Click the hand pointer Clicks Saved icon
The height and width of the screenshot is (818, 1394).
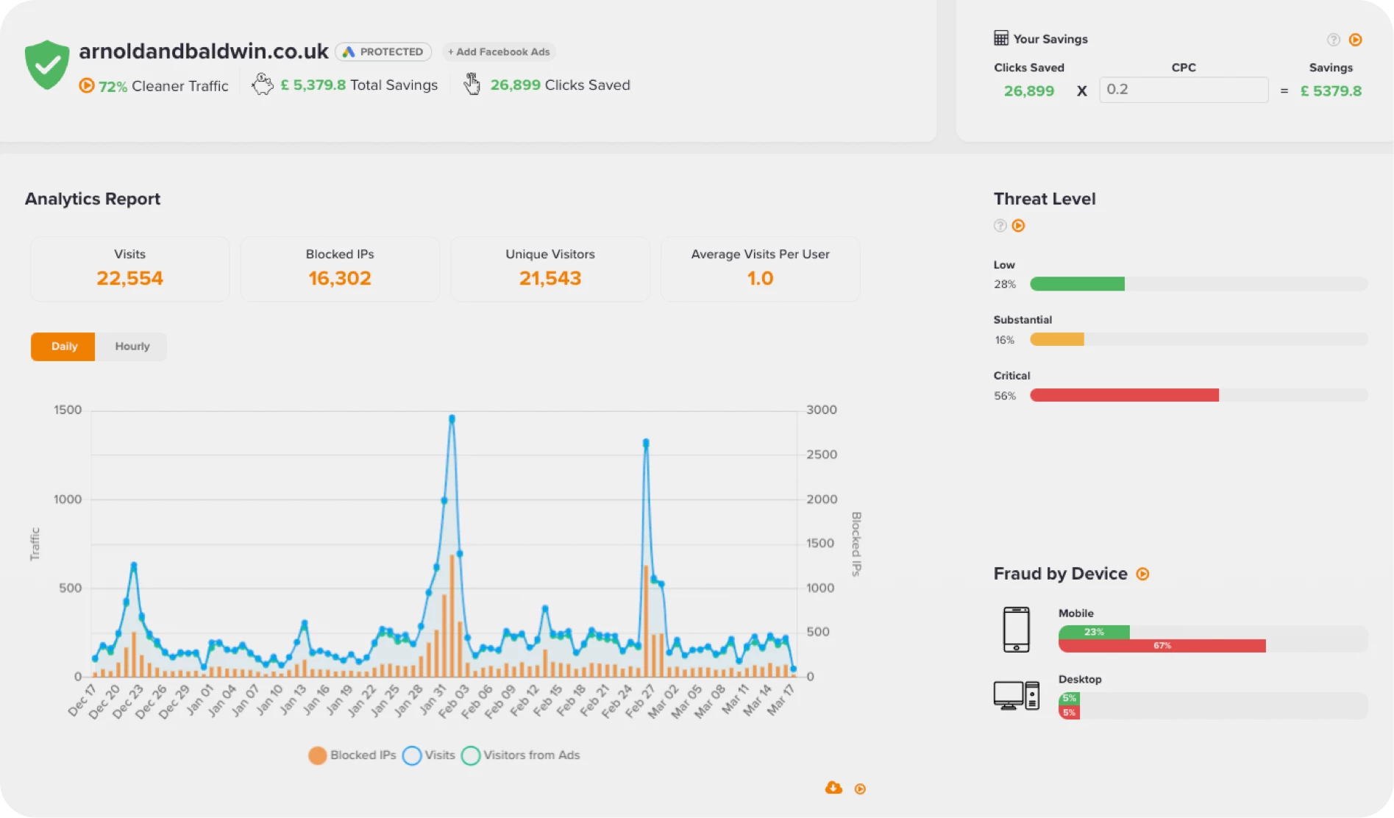472,84
